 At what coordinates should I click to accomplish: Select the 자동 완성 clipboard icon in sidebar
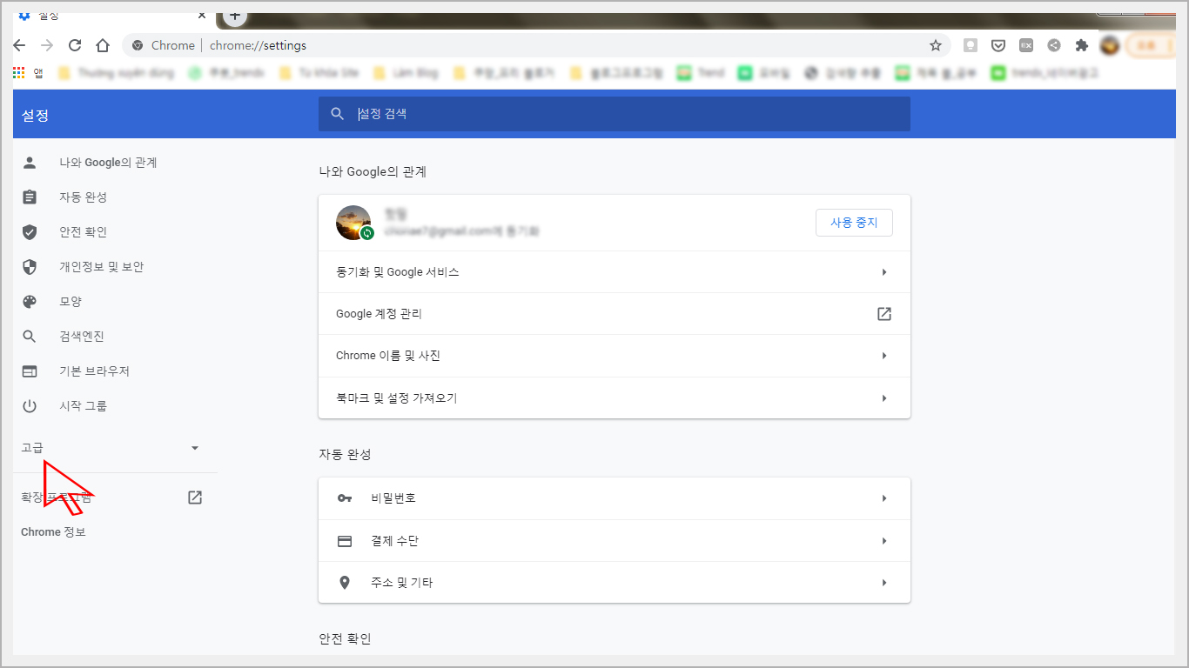click(30, 197)
